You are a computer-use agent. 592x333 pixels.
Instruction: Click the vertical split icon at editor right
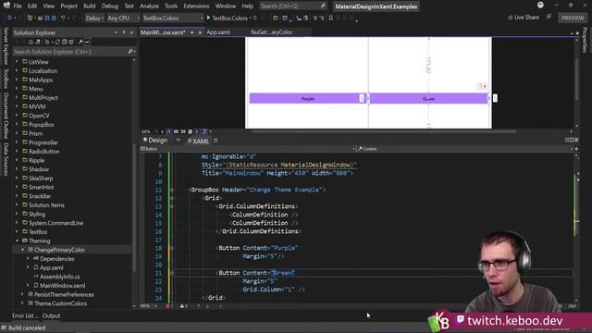(x=567, y=140)
